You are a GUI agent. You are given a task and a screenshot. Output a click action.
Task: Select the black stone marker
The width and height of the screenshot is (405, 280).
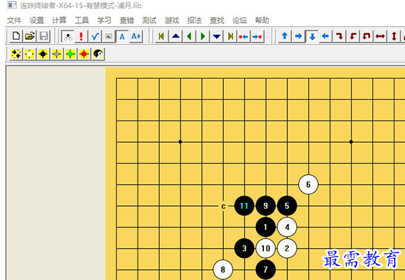(43, 54)
